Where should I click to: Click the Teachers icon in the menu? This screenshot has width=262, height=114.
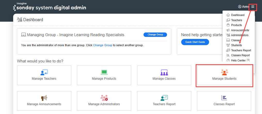point(228,20)
